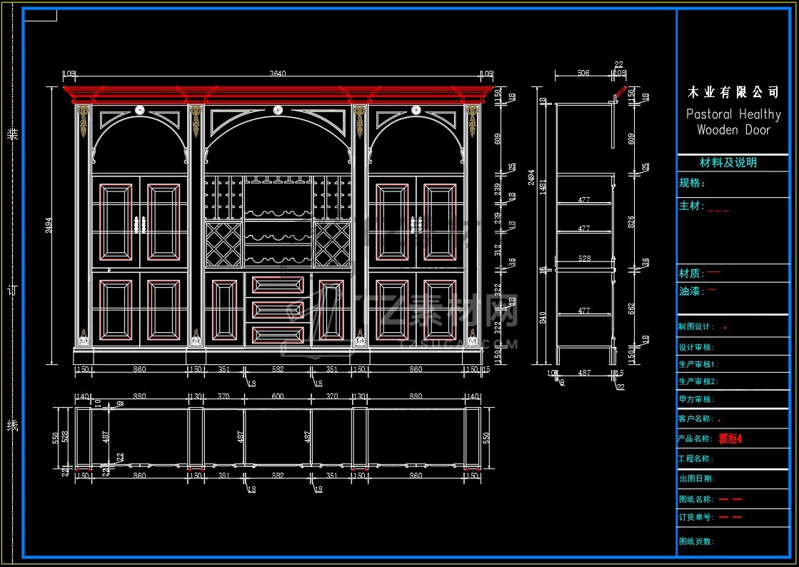Click the '840' vertical dimension in side view
This screenshot has height=567, width=799.
click(x=543, y=317)
